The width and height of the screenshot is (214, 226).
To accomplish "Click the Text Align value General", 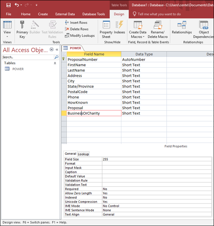I will [x=157, y=215].
